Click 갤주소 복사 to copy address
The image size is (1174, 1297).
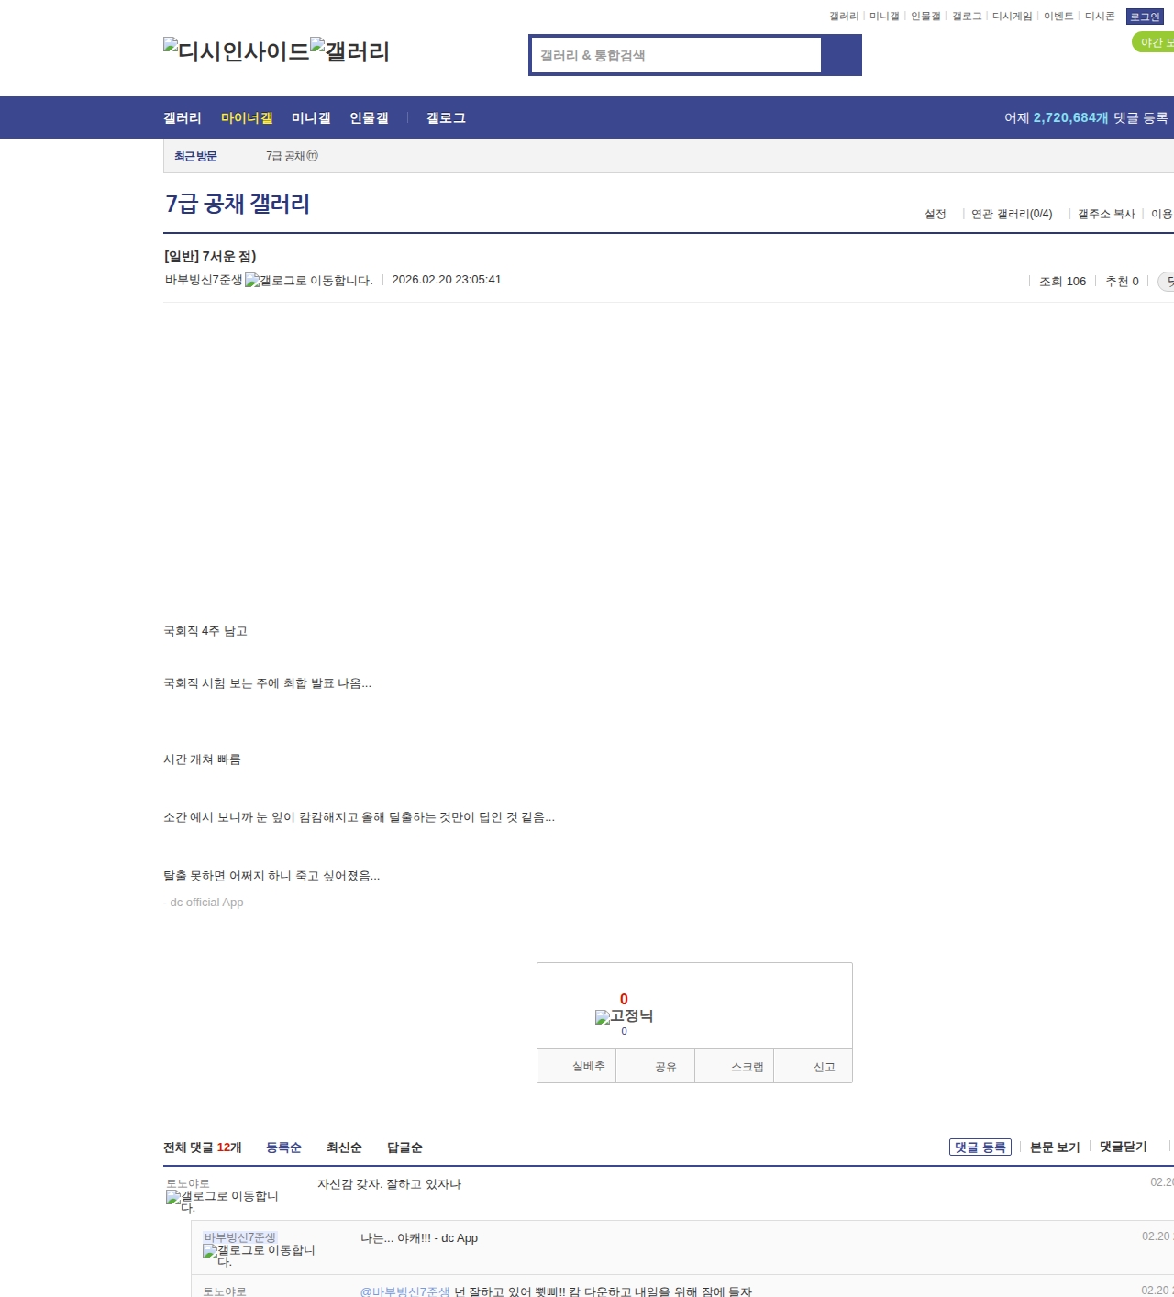[x=1106, y=214]
